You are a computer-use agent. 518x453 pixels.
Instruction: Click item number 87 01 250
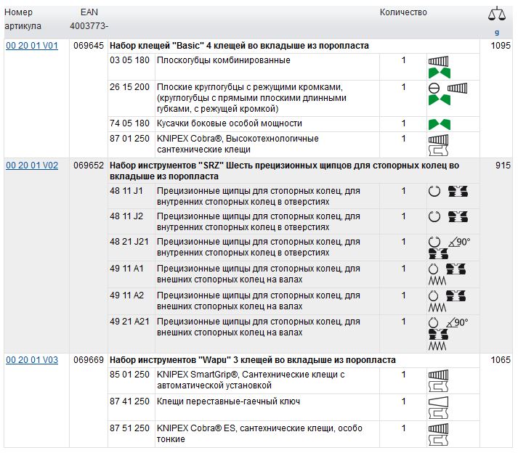click(x=129, y=139)
